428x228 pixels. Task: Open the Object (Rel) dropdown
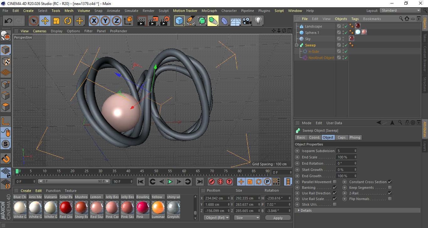[x=216, y=218]
